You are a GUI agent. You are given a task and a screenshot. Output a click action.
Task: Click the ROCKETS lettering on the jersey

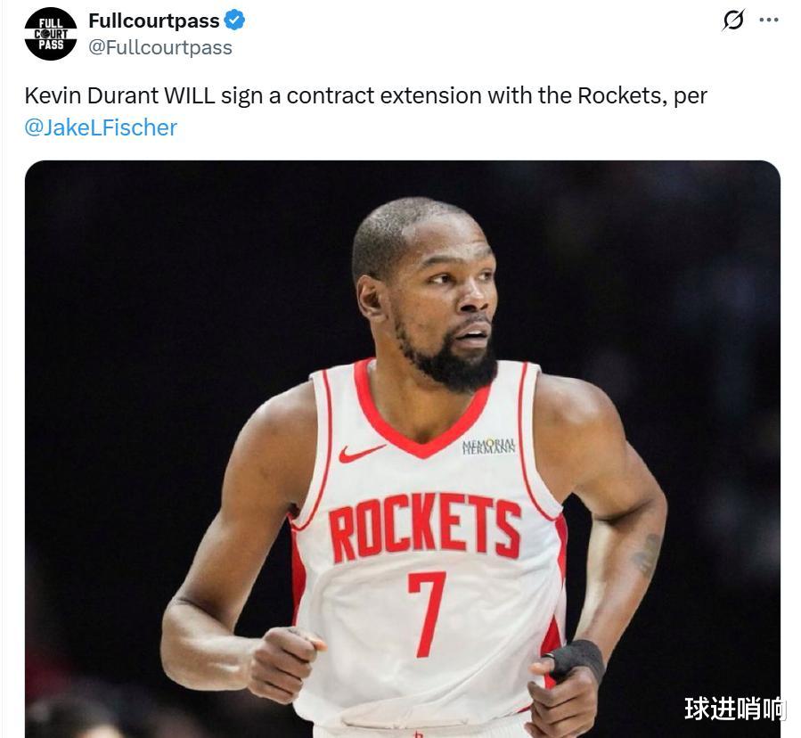[425, 527]
